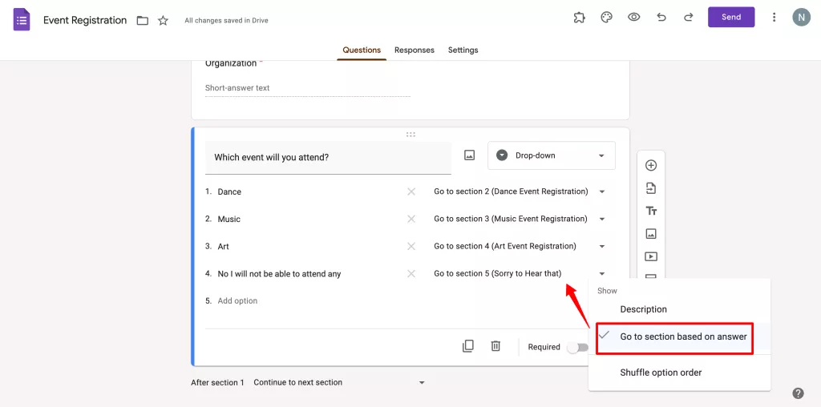Click the undo arrow icon
The width and height of the screenshot is (821, 407).
click(x=661, y=18)
